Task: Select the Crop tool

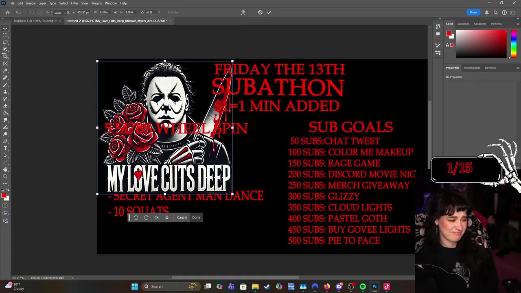Action: 5,56
